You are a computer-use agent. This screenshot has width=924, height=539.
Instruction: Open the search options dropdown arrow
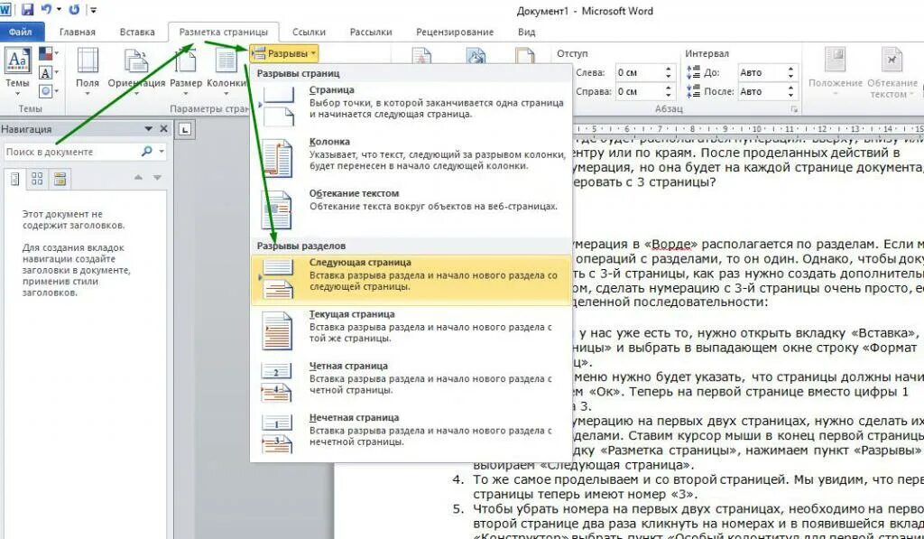[x=162, y=152]
